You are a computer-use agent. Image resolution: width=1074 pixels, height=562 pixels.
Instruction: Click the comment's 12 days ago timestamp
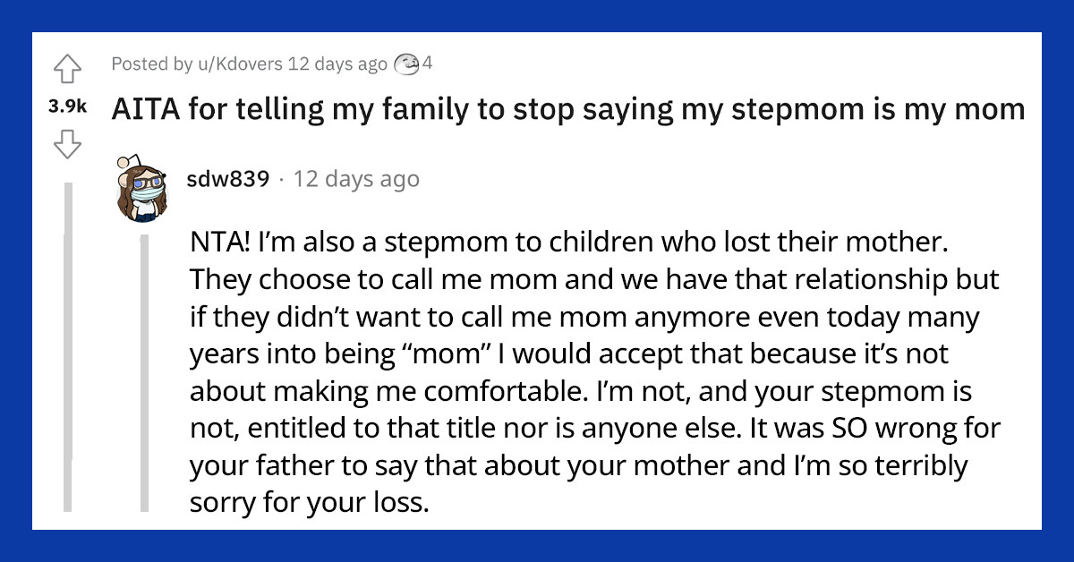(358, 179)
